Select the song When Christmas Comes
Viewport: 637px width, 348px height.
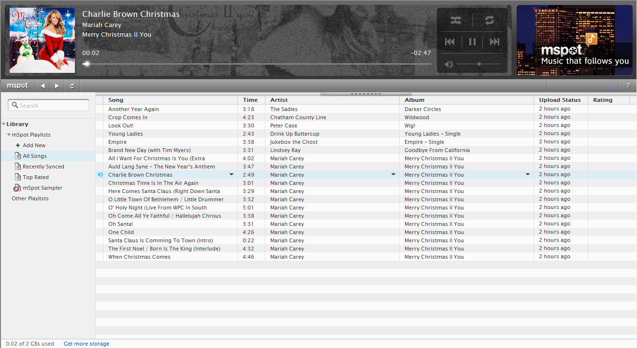[x=139, y=257]
